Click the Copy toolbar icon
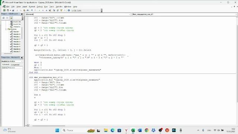Image resolution: width=238 pixels, height=134 pixels. (21, 10)
